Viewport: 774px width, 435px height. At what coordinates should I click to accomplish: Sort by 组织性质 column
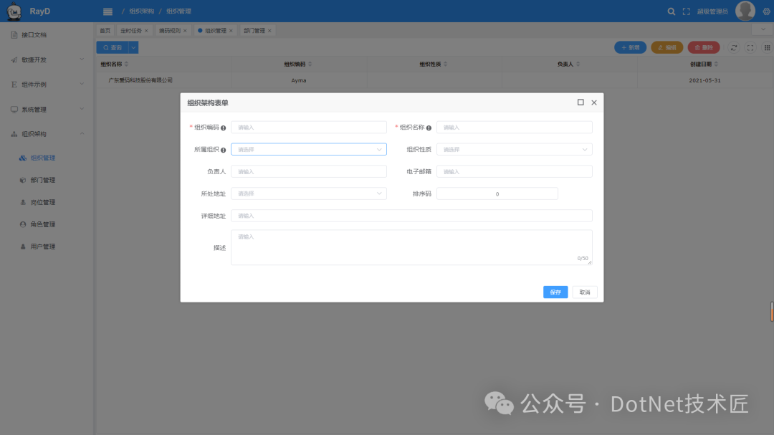coord(445,64)
